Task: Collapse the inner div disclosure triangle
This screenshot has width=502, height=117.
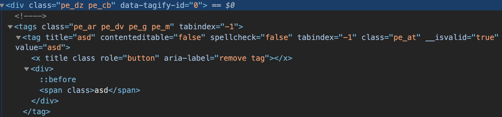Action: click(x=27, y=69)
